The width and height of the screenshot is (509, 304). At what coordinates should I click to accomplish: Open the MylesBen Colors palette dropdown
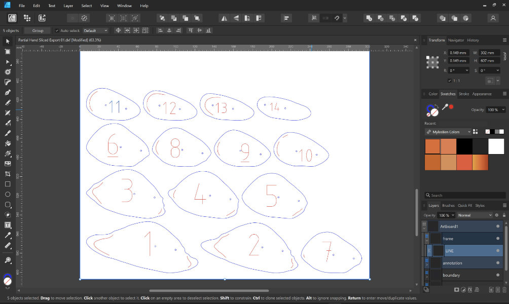pyautogui.click(x=448, y=132)
